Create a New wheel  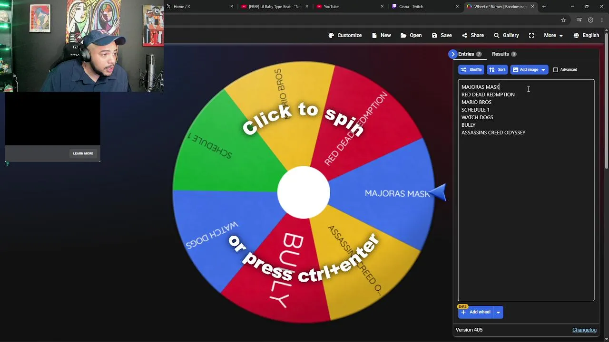point(381,35)
